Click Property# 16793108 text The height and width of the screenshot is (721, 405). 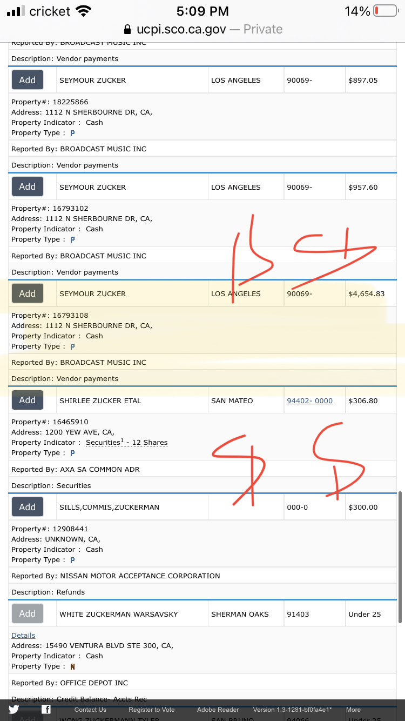(x=50, y=315)
